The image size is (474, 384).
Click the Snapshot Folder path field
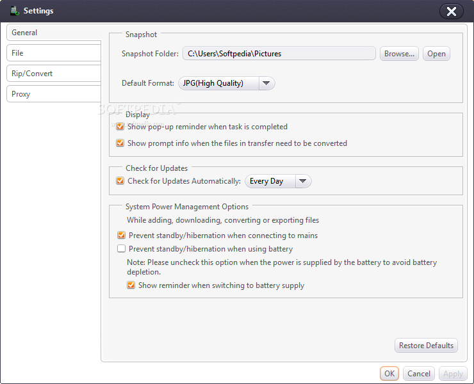(x=279, y=54)
